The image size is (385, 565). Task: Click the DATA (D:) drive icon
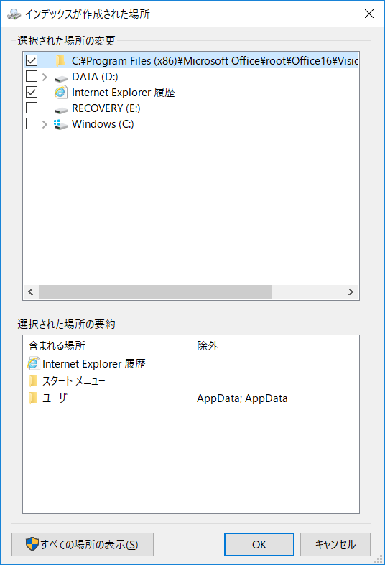(60, 78)
